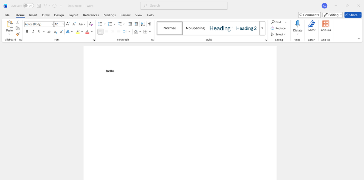
Task: Activate the Format Painter brush
Action: [x=18, y=34]
